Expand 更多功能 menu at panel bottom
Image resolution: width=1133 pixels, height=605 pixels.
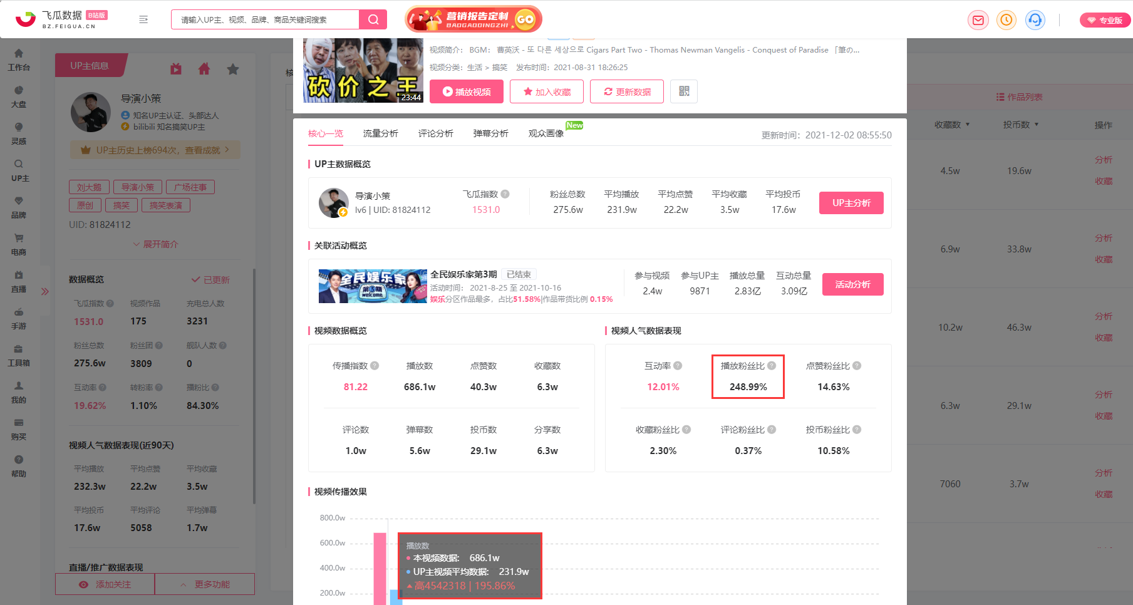(205, 584)
